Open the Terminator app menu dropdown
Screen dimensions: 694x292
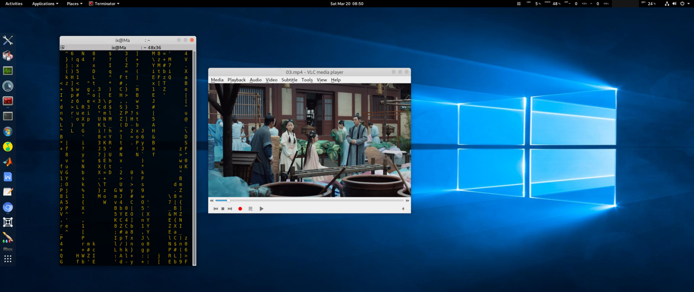pyautogui.click(x=104, y=4)
